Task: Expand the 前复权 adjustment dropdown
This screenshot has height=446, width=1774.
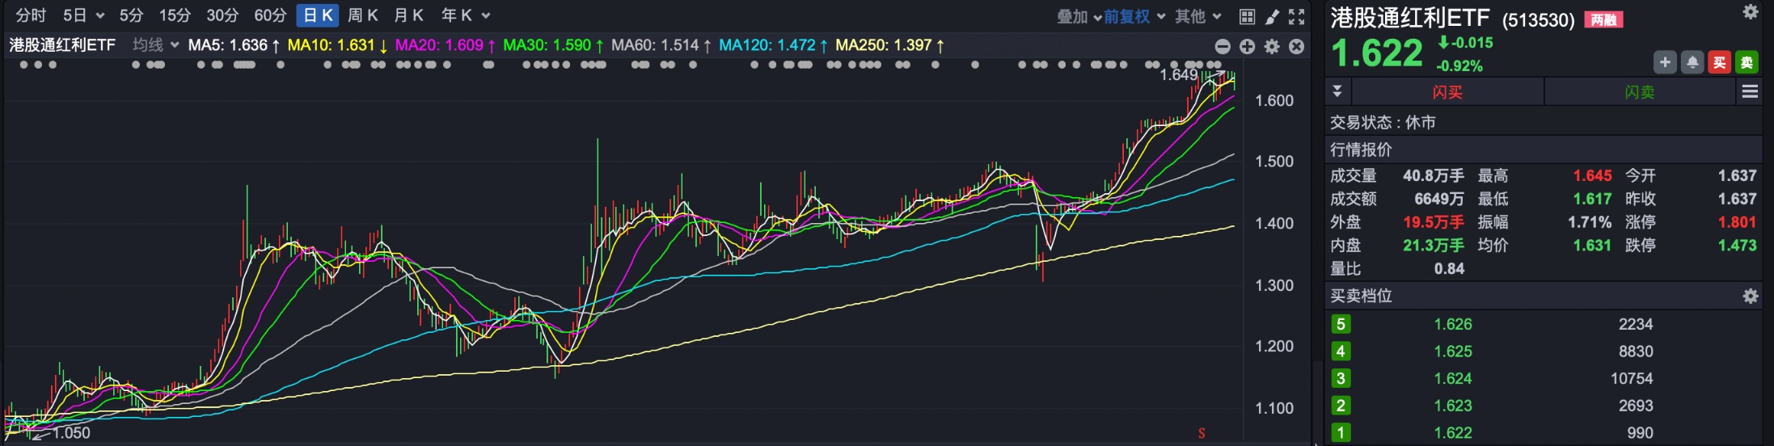Action: (x=1134, y=16)
